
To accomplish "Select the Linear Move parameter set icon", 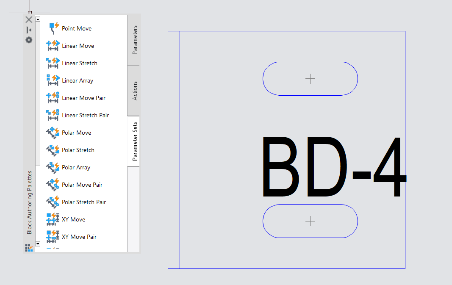I will point(53,46).
